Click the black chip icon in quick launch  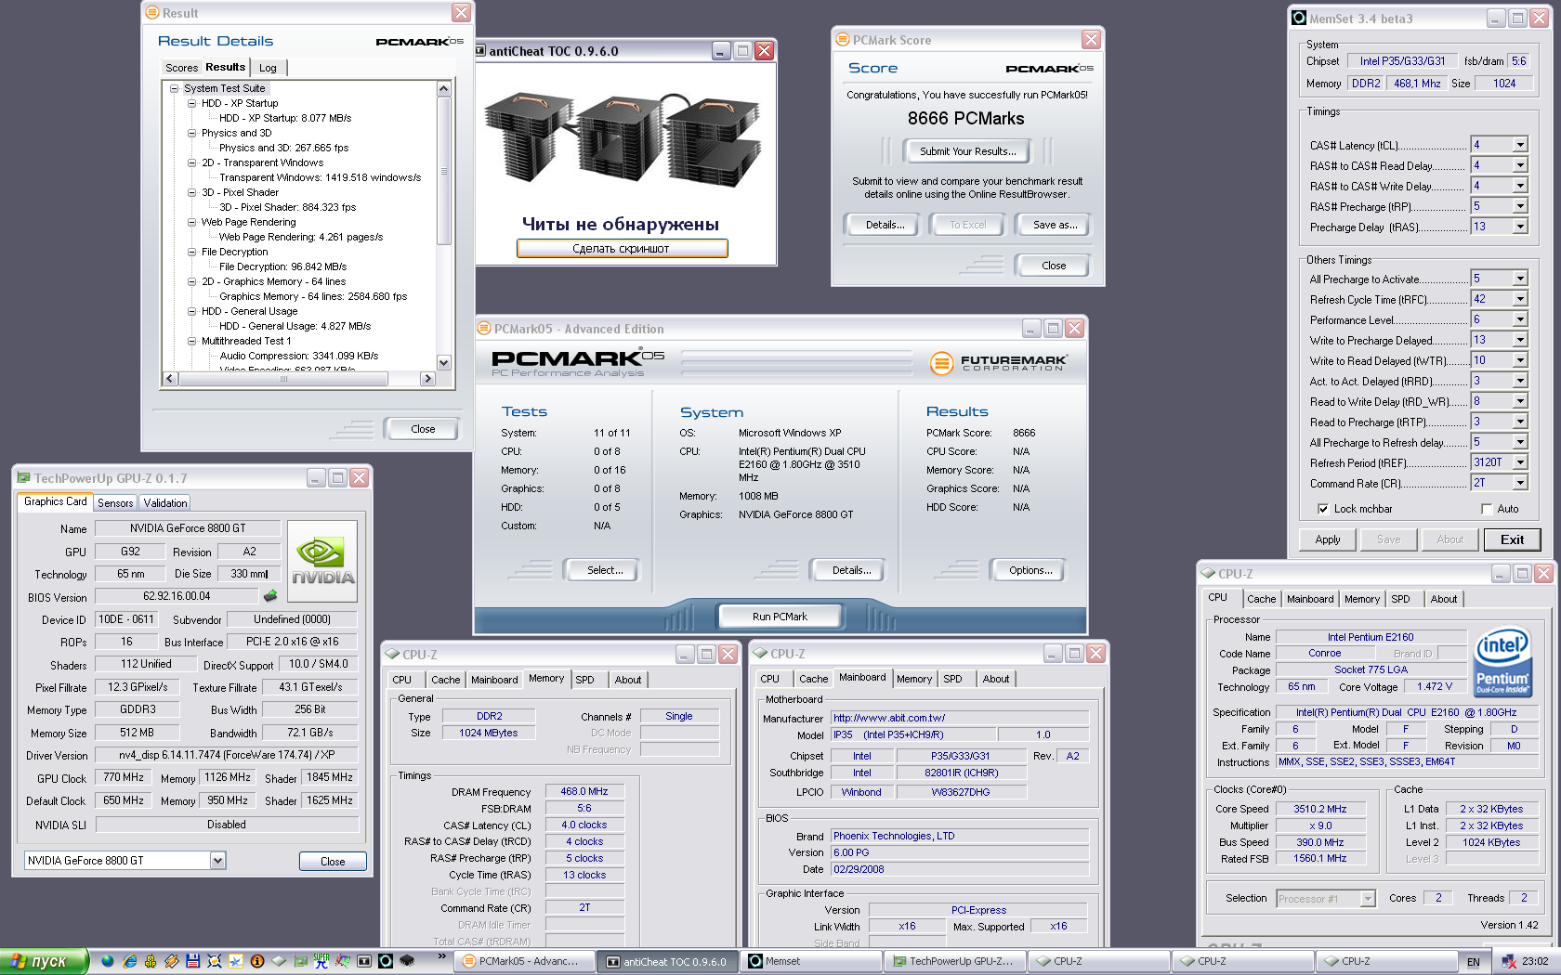[407, 961]
